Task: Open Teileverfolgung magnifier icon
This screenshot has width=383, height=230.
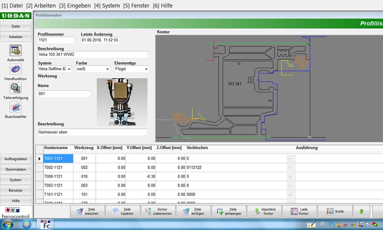Action: 15,88
